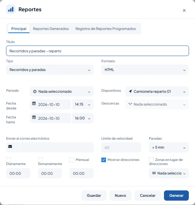Focus the Título text field
Screen dimensions: 195x205
(x=97, y=51)
